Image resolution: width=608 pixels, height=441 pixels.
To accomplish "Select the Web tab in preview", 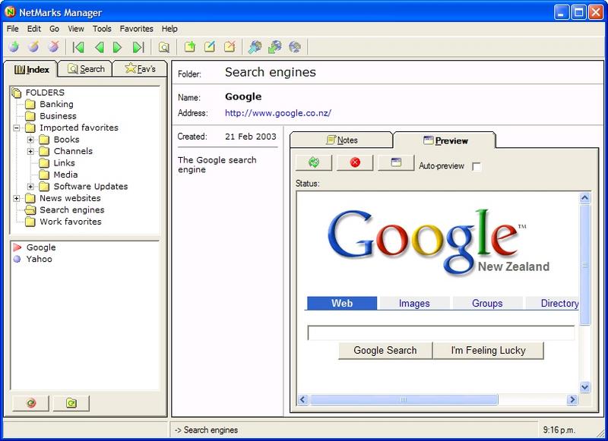I will point(341,303).
